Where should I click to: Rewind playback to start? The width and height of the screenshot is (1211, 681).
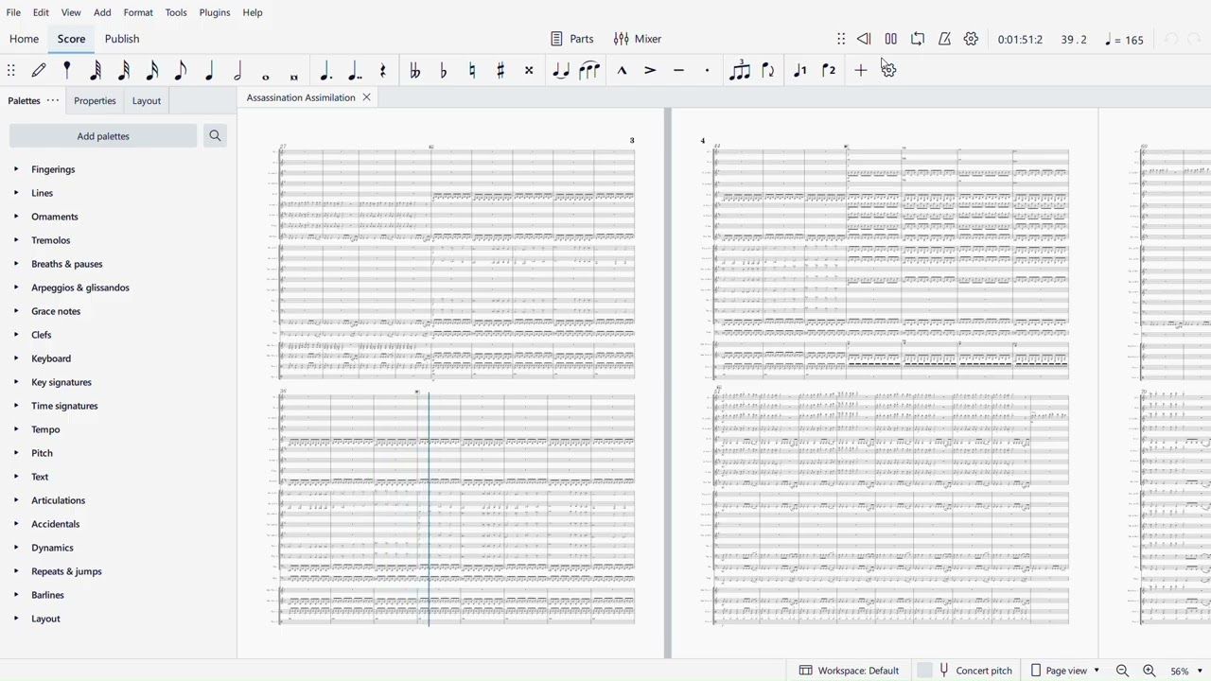coord(864,39)
